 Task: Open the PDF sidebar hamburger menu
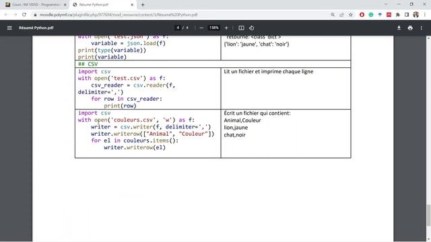point(9,28)
